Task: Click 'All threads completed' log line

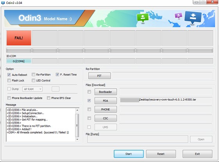Action: (38, 132)
